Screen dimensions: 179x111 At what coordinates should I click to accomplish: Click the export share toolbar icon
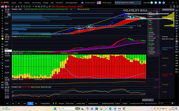click(x=47, y=7)
